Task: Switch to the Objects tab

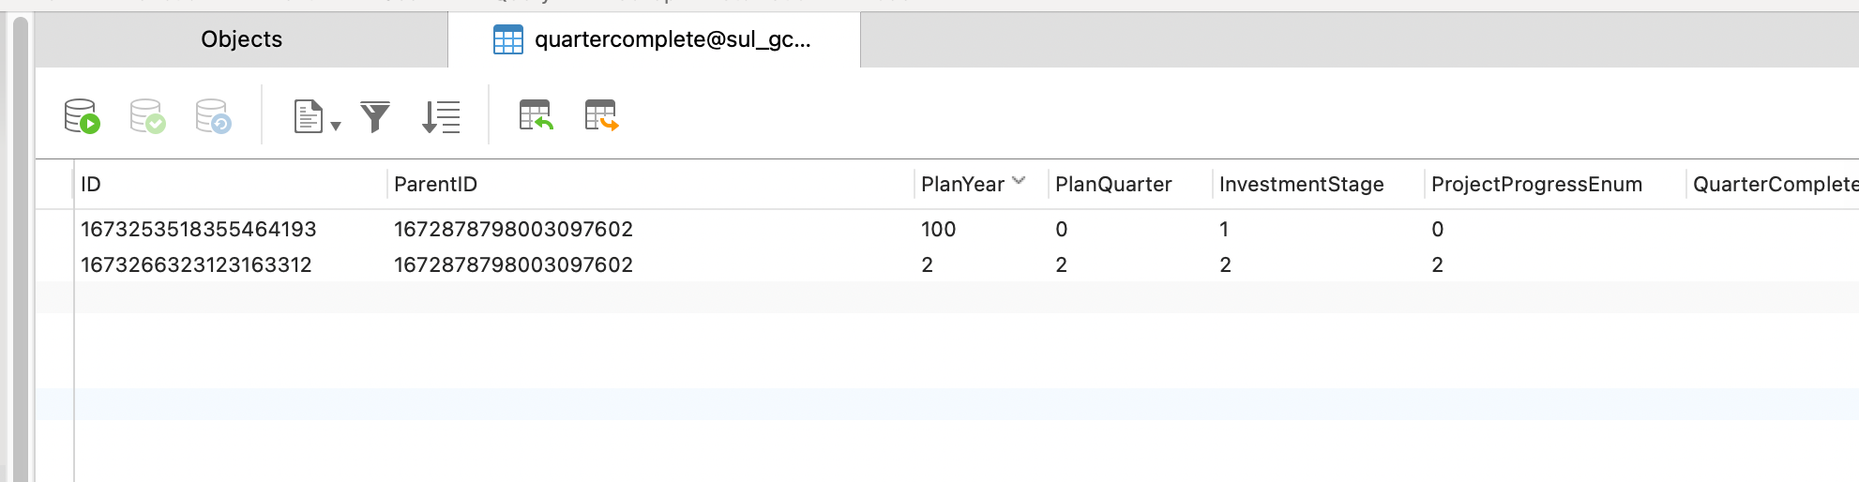Action: (241, 39)
